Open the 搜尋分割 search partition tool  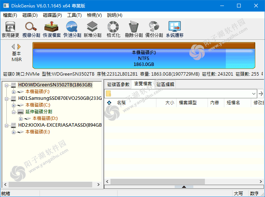point(31,29)
